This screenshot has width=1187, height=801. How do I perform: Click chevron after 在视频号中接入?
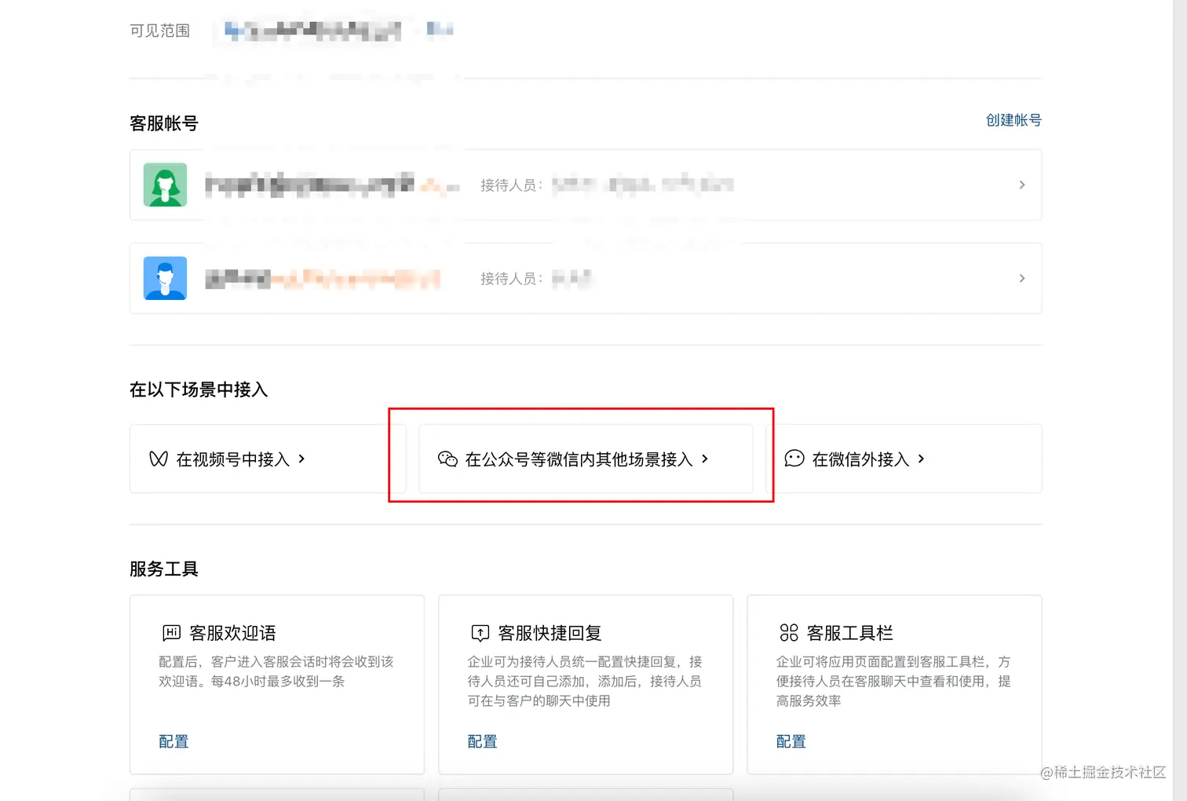(301, 459)
